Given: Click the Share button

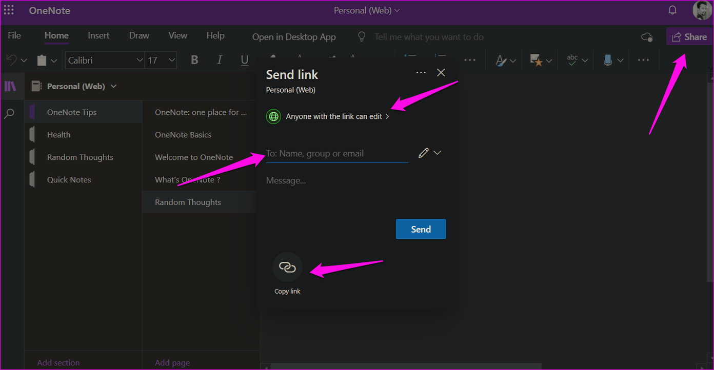Looking at the screenshot, I should click(x=689, y=37).
